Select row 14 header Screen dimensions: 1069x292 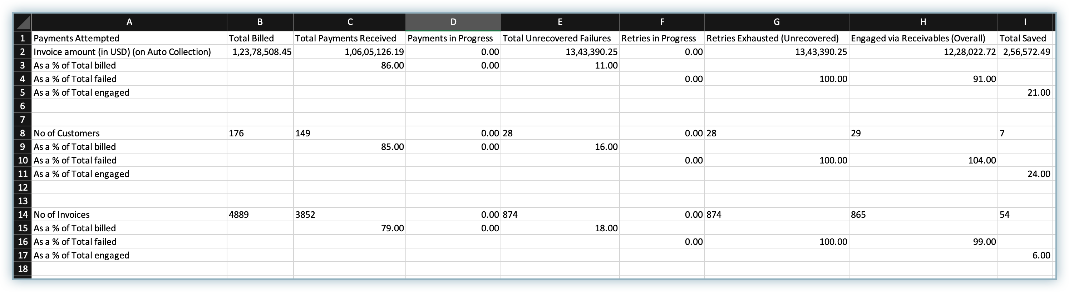[23, 215]
